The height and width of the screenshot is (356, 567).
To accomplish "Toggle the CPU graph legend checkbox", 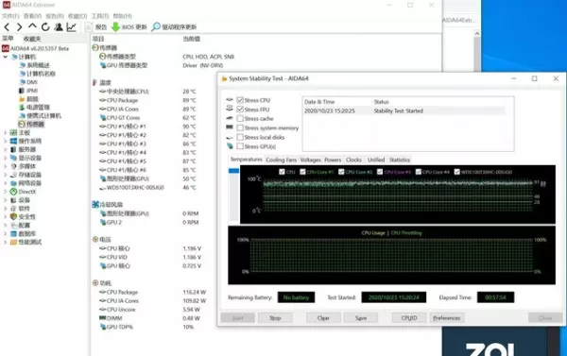I will 282,172.
